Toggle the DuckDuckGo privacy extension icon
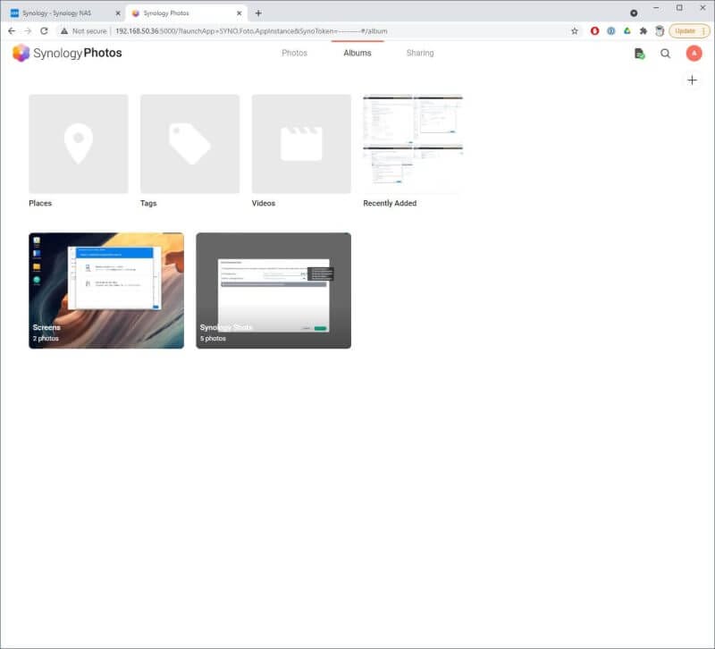This screenshot has width=715, height=649. [x=610, y=30]
